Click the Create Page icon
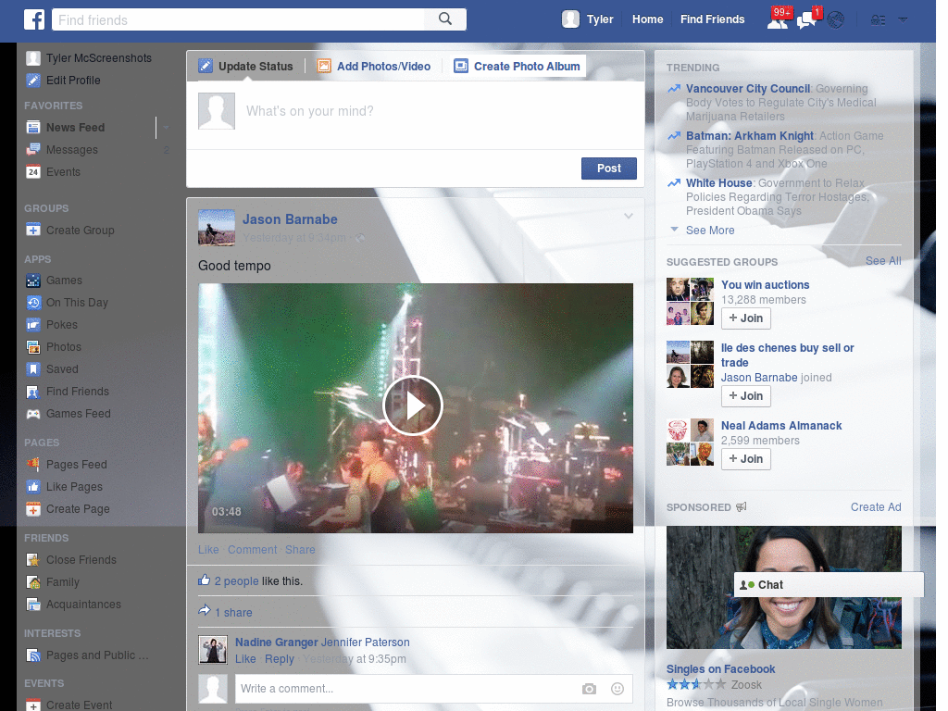 (x=33, y=509)
